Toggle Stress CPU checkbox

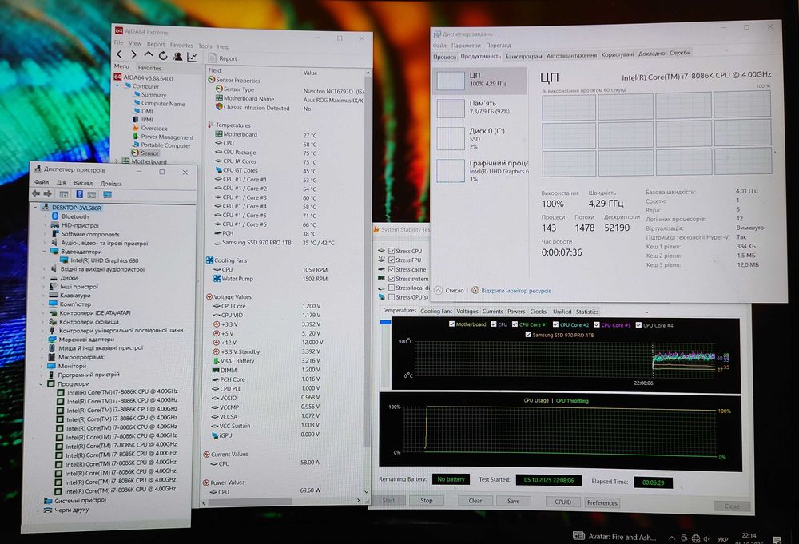(392, 251)
